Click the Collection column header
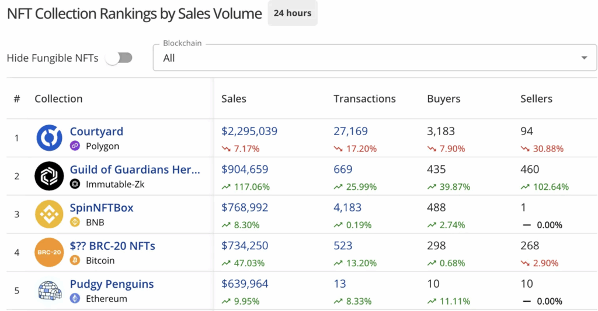Image resolution: width=598 pixels, height=311 pixels. coord(58,99)
